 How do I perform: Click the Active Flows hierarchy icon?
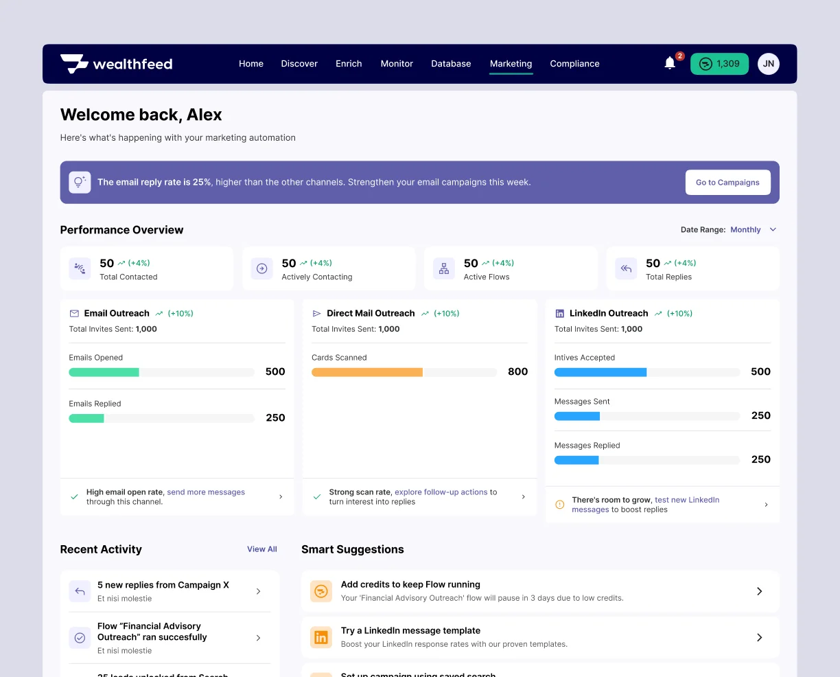444,268
